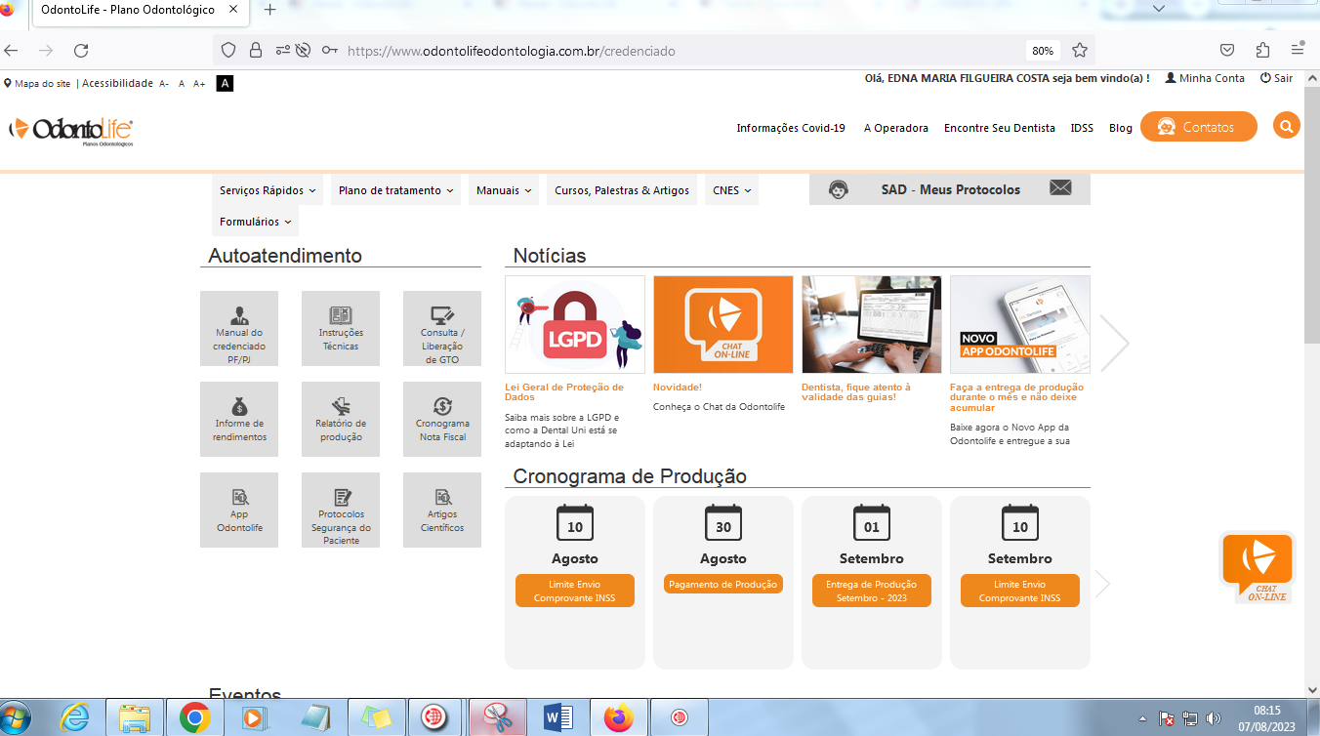Click the 80% zoom level indicator
The image size is (1320, 736).
click(1043, 51)
